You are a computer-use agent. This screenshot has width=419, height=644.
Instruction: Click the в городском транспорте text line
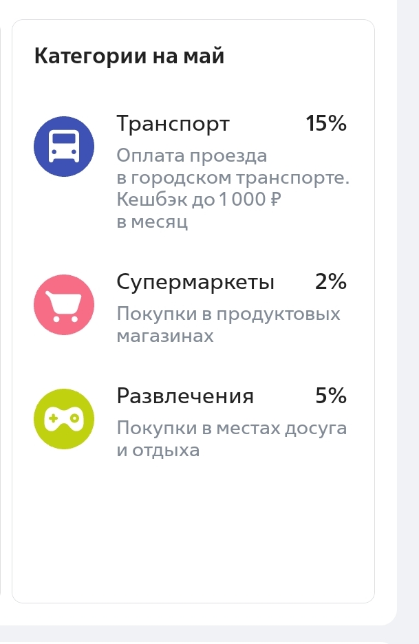coord(233,178)
